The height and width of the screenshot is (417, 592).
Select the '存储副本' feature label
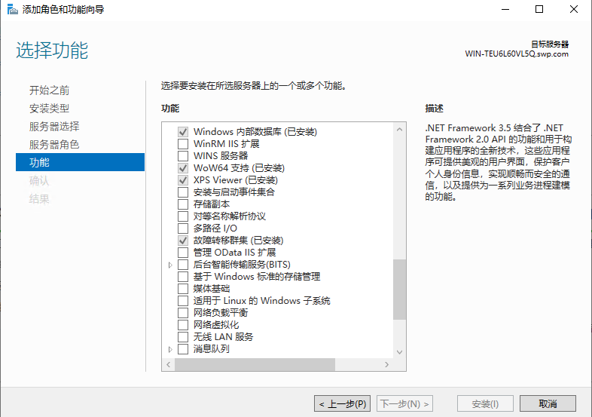(212, 204)
